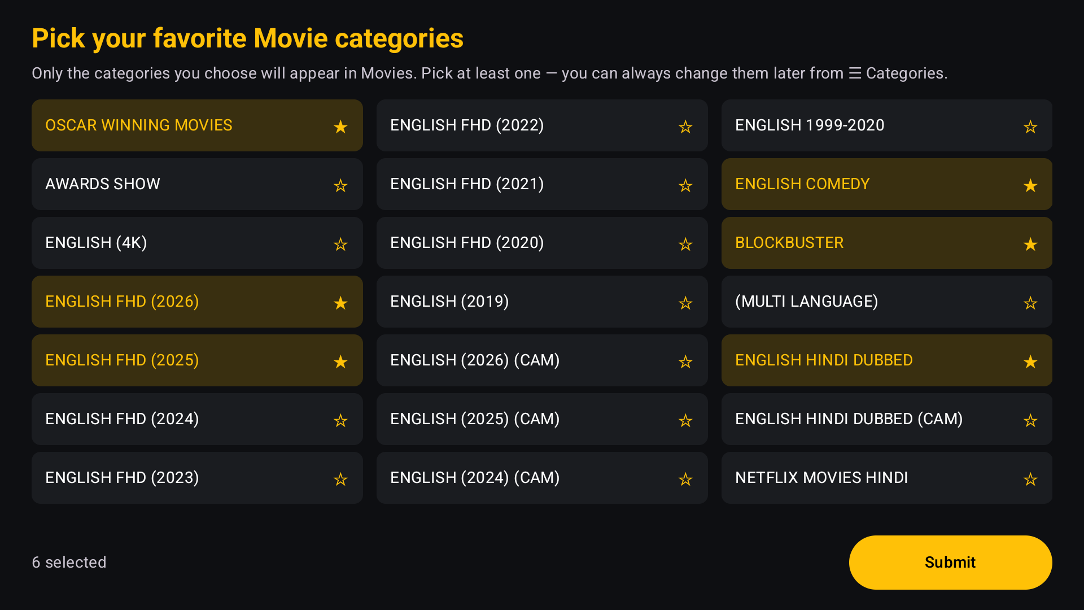Viewport: 1084px width, 610px height.
Task: Click the star icon for OSCAR WINNING MOVIES
Action: 340,127
